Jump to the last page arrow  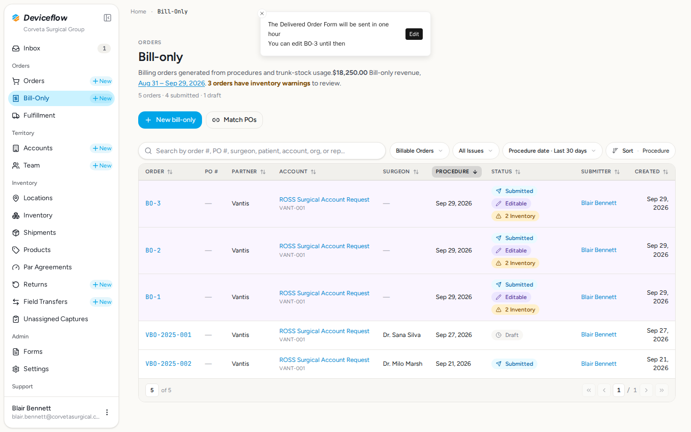tap(662, 390)
